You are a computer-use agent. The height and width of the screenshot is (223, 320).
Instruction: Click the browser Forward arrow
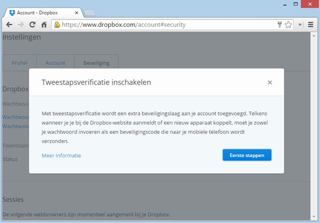click(20, 25)
